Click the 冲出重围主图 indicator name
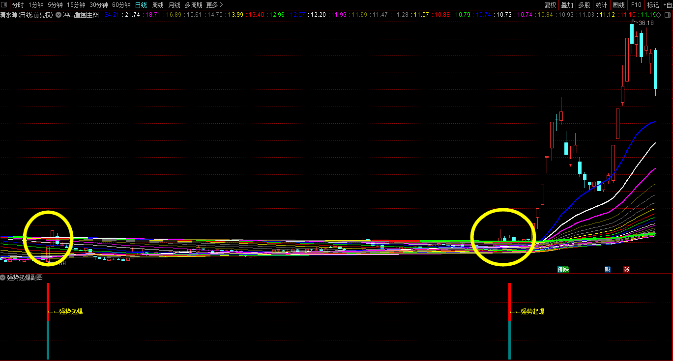Image resolution: width=673 pixels, height=361 pixels. [x=81, y=15]
